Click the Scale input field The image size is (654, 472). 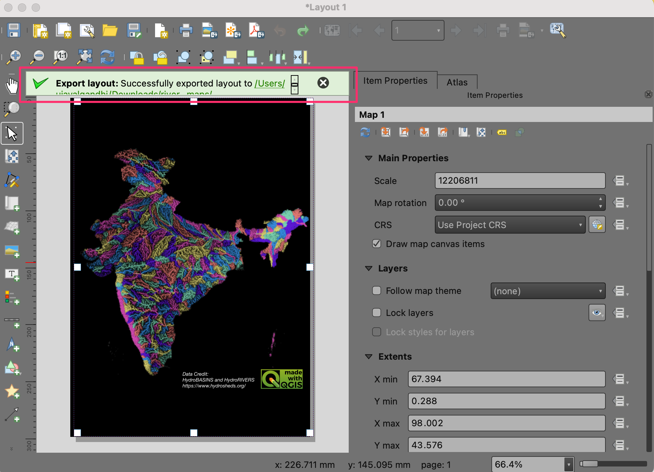520,181
